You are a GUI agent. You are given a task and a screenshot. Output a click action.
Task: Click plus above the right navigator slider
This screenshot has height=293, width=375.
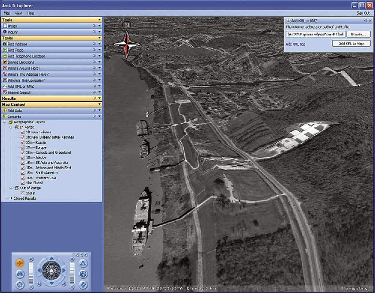[x=72, y=259]
